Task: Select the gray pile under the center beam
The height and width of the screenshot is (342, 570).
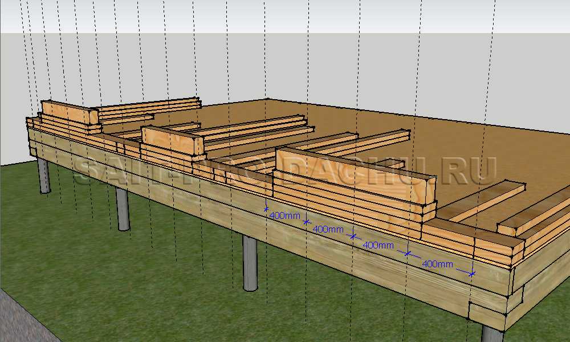Action: click(x=250, y=263)
